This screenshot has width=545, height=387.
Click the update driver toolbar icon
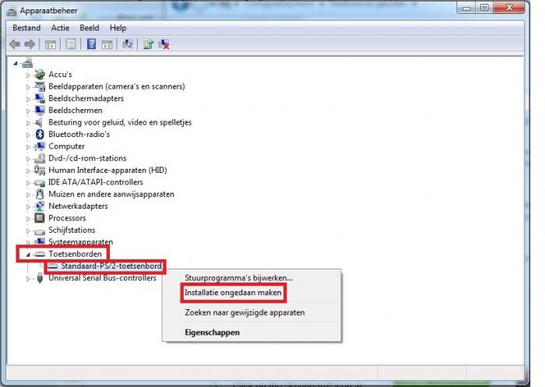149,44
